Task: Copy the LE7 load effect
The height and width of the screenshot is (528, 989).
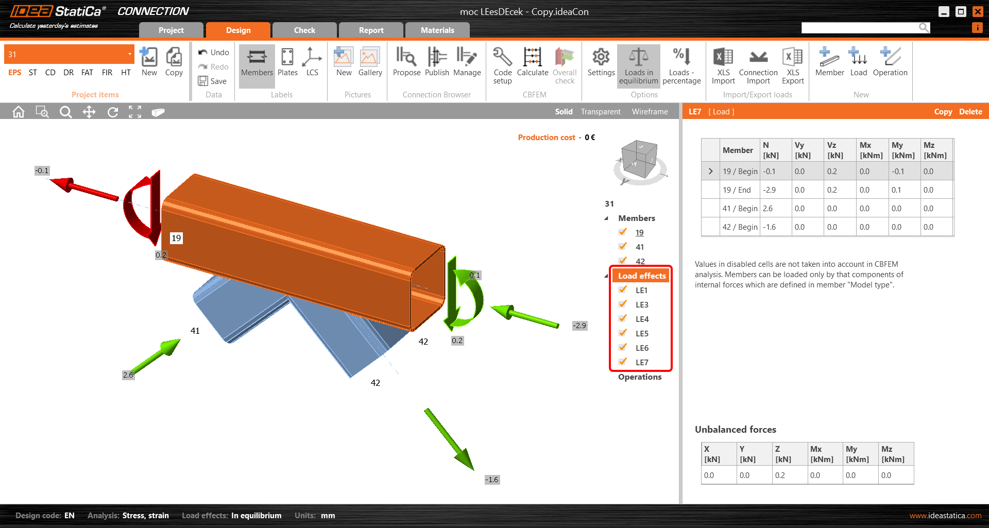Action: click(x=943, y=111)
